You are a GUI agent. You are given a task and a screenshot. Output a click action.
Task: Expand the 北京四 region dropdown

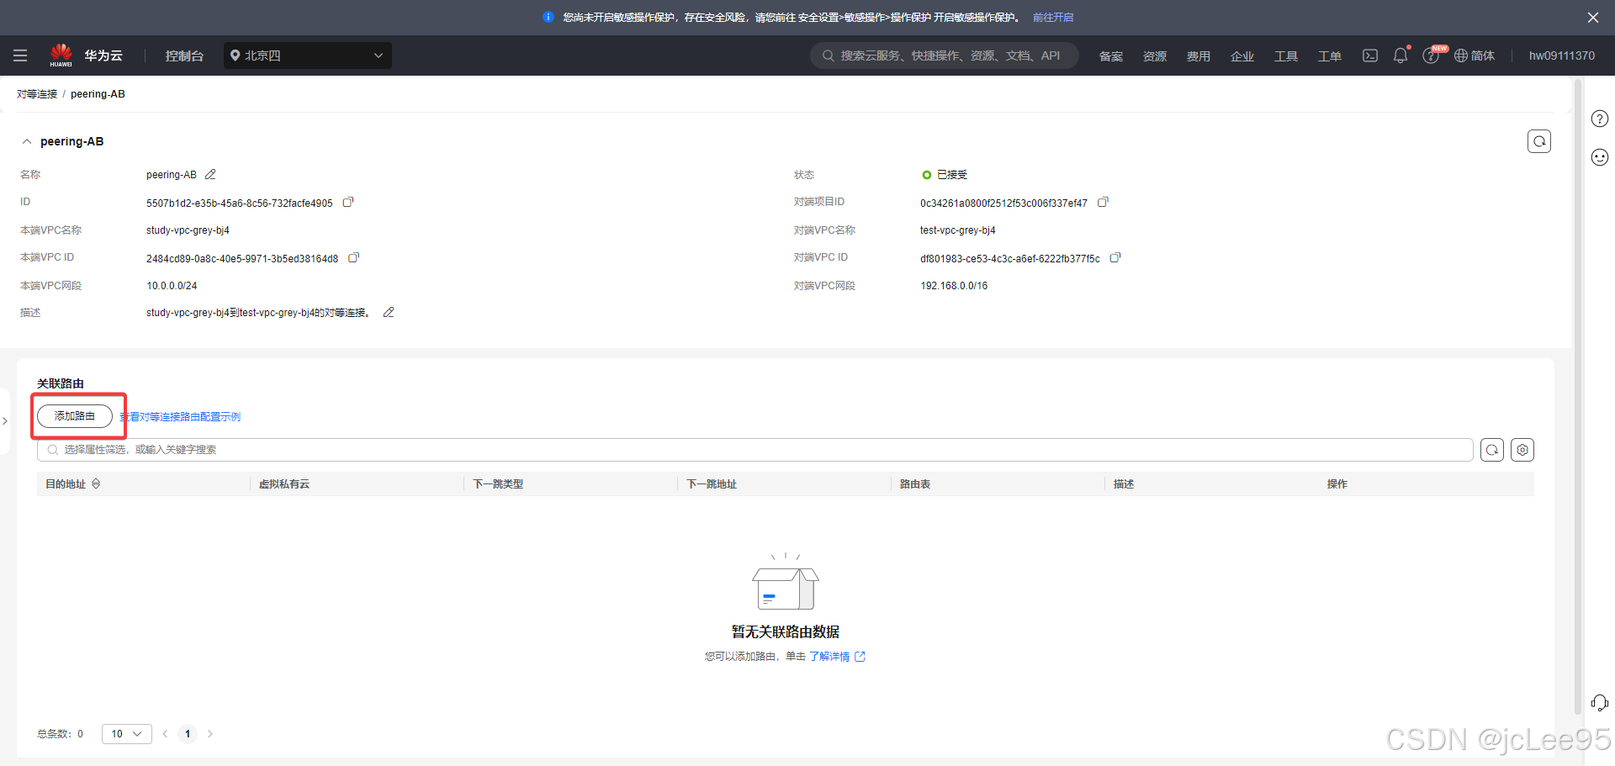308,55
